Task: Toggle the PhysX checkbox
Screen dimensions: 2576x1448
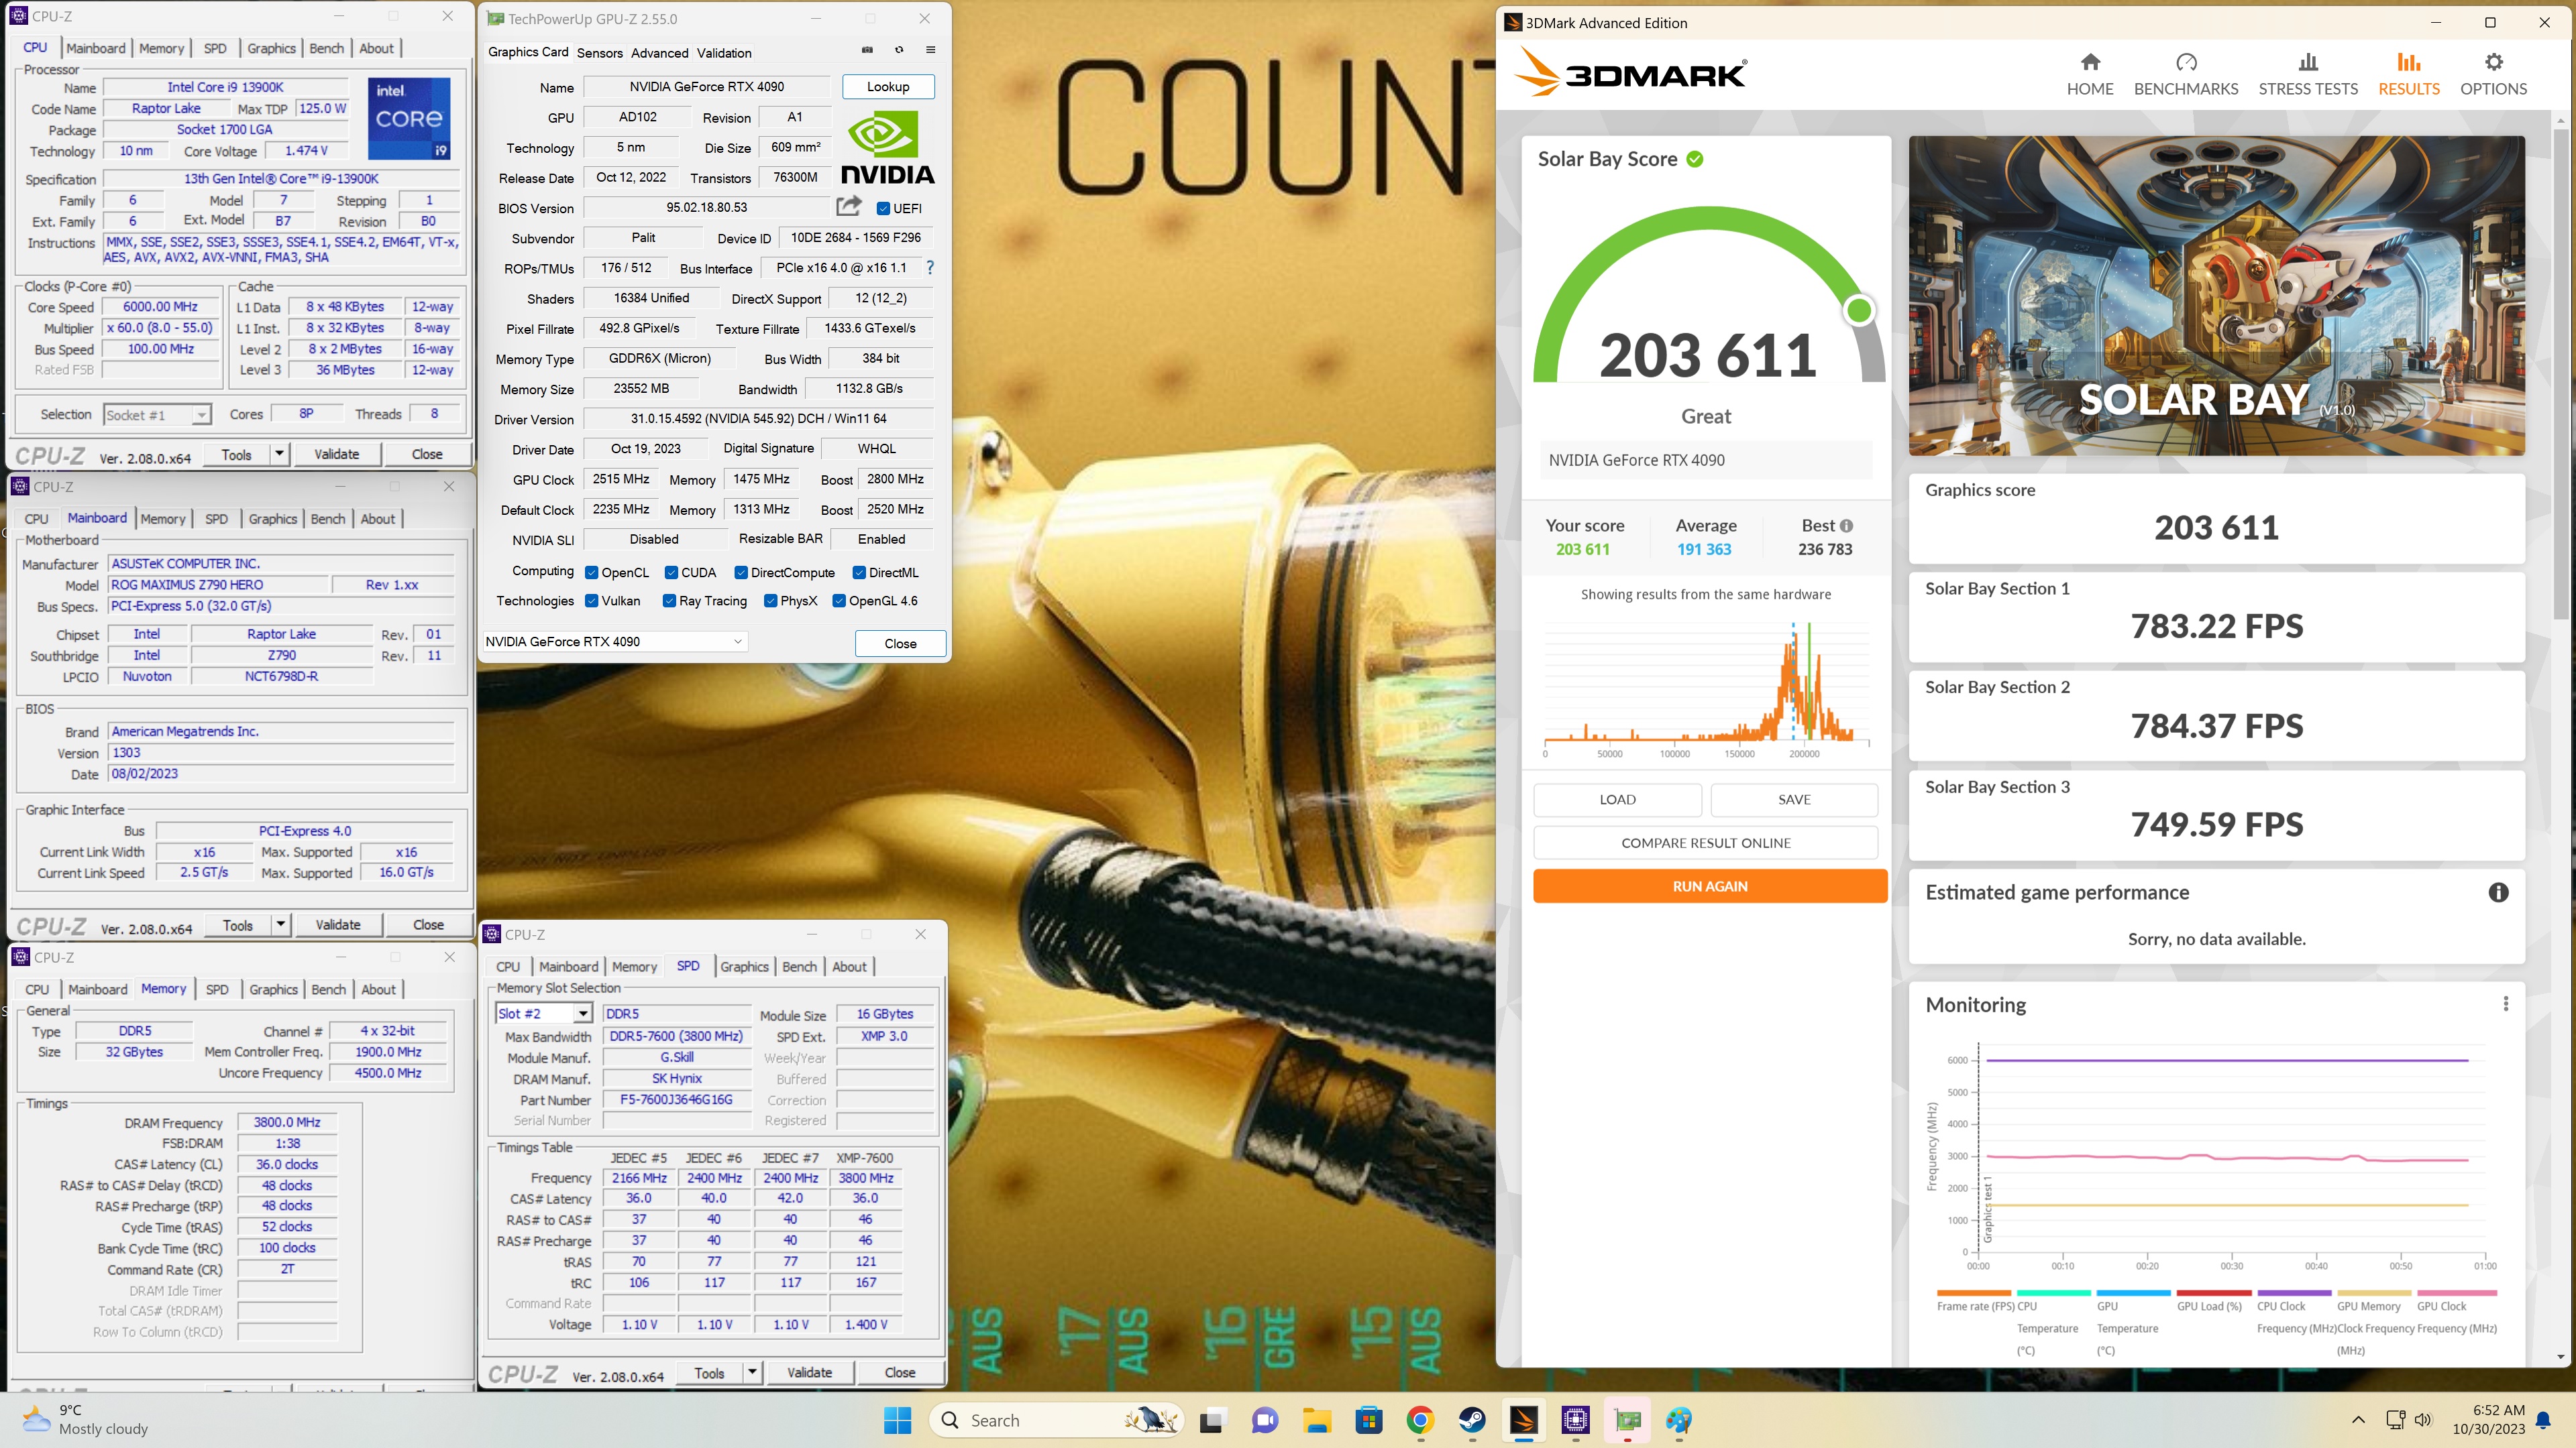Action: (x=771, y=601)
